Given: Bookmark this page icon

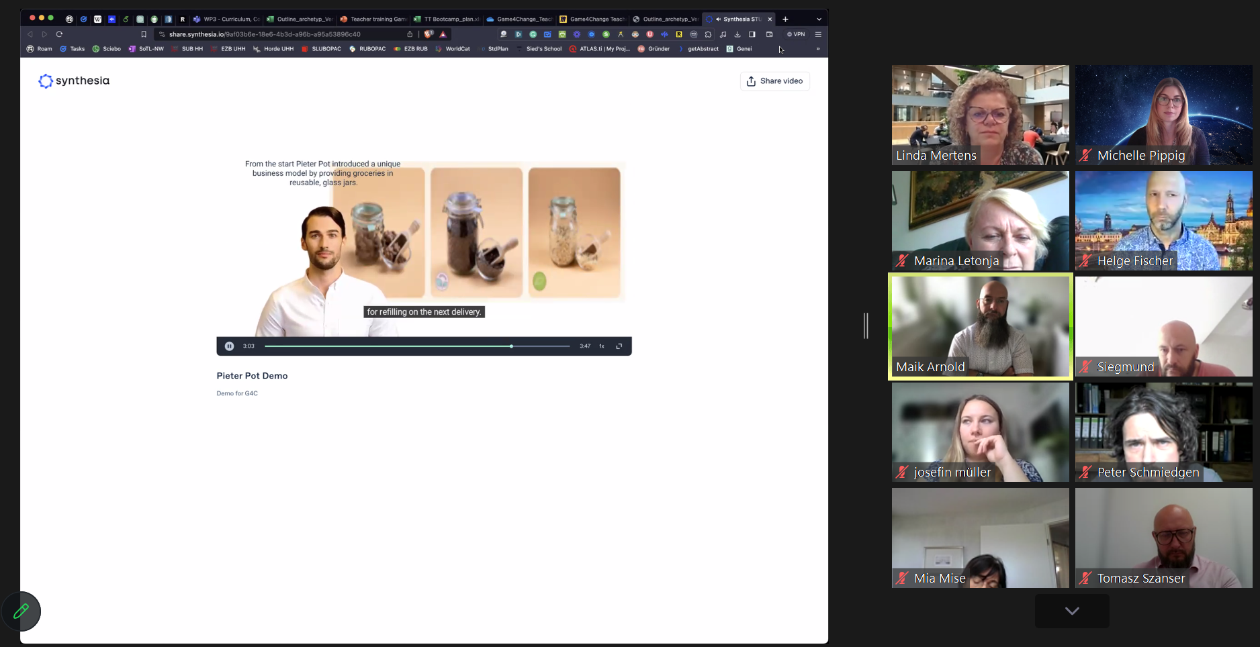Looking at the screenshot, I should coord(144,34).
